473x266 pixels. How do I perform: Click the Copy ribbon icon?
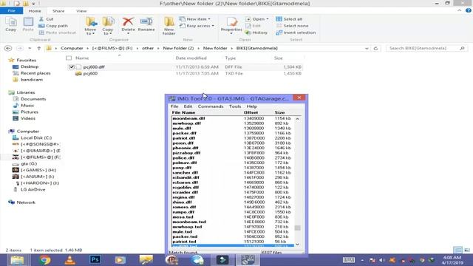point(11,24)
